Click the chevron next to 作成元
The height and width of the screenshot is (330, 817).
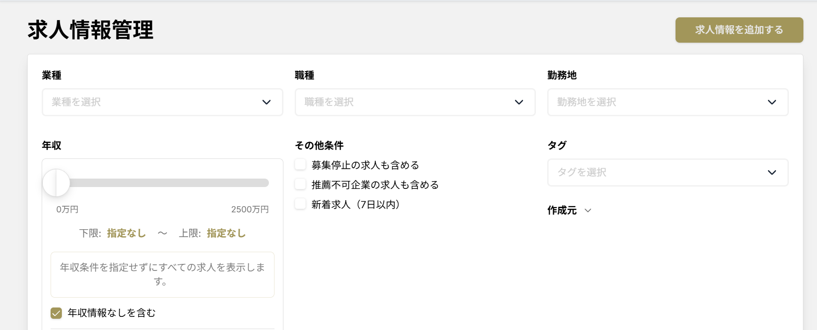click(588, 210)
